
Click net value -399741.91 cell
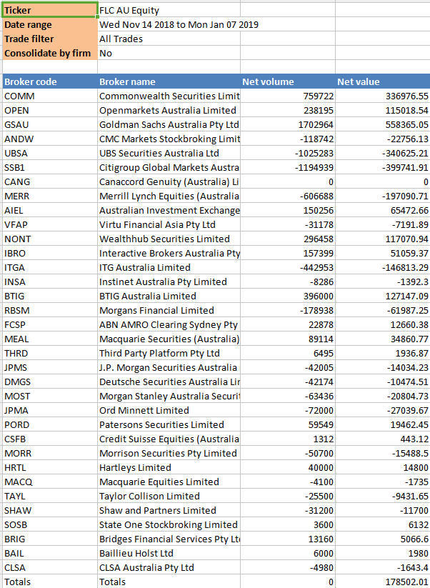click(383, 167)
